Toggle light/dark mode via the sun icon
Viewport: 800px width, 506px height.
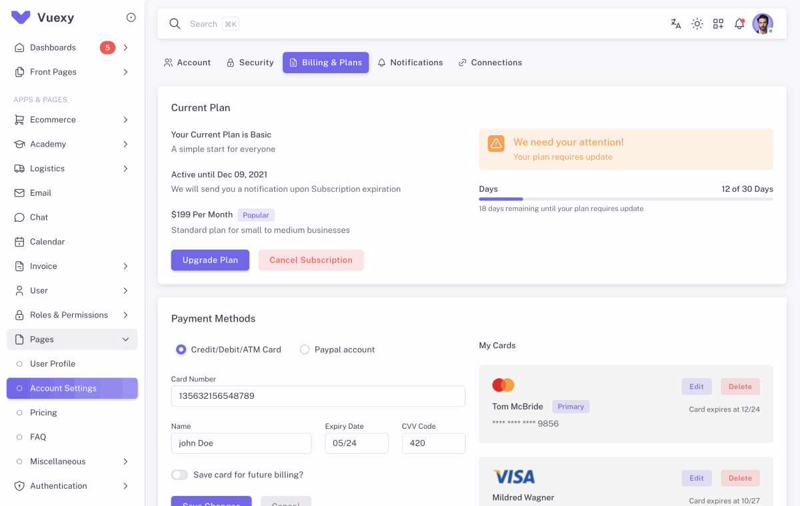pos(697,23)
